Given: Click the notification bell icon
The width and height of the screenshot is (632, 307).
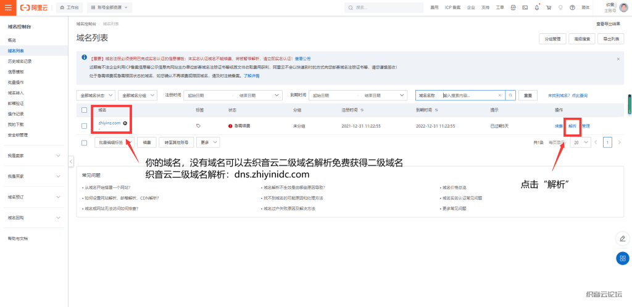Looking at the screenshot, I should (x=537, y=7).
